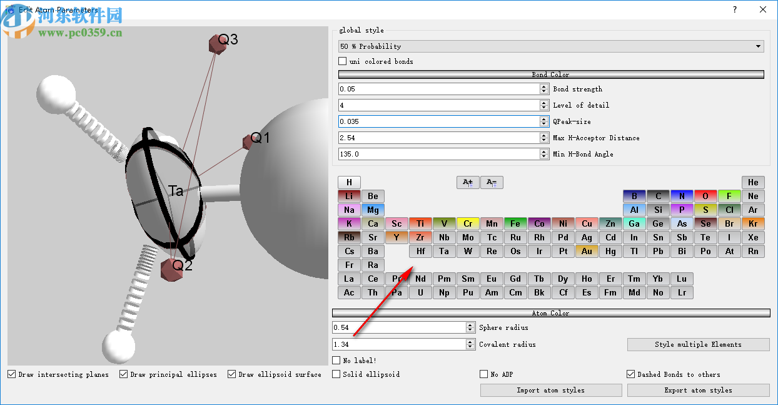Click the QPeak-size value field
This screenshot has height=405, width=778.
pos(439,121)
